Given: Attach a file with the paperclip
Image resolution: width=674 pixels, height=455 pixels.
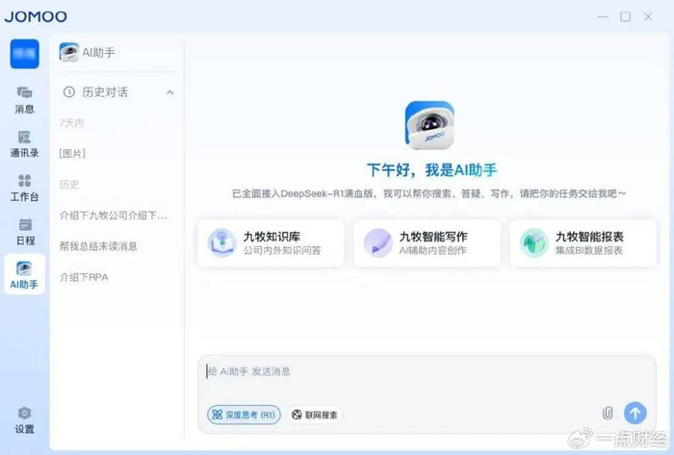Looking at the screenshot, I should (607, 414).
